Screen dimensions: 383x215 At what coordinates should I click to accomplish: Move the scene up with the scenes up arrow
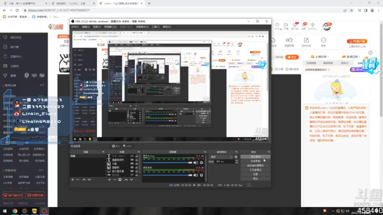pyautogui.click(x=84, y=180)
